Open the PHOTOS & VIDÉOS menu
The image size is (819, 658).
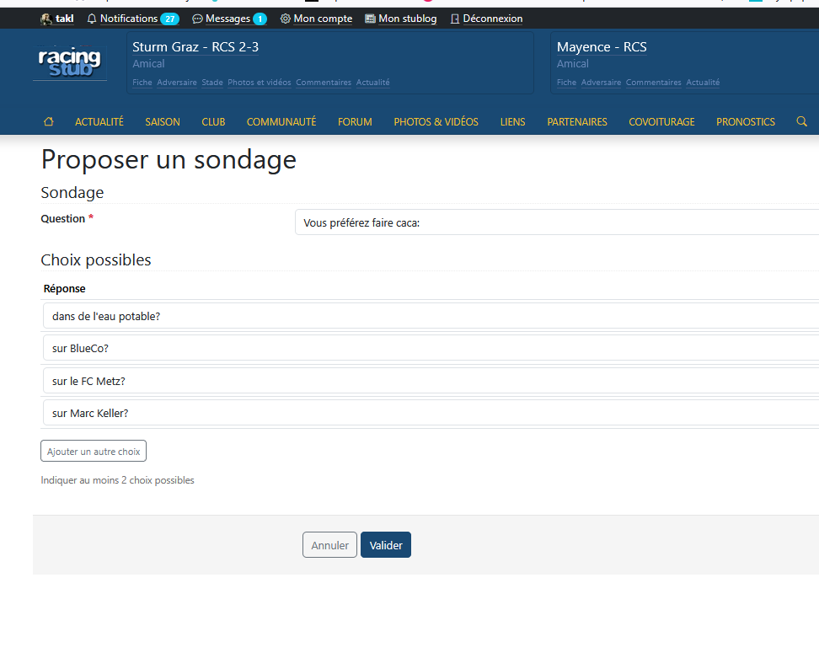pyautogui.click(x=436, y=121)
